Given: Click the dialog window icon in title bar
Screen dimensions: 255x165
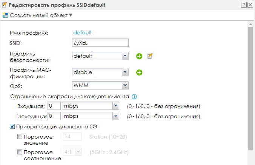Looking at the screenshot, I should coord(4,5).
